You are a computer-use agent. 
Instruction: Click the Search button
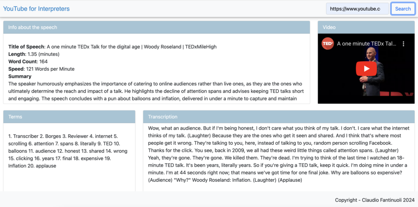[x=403, y=9]
